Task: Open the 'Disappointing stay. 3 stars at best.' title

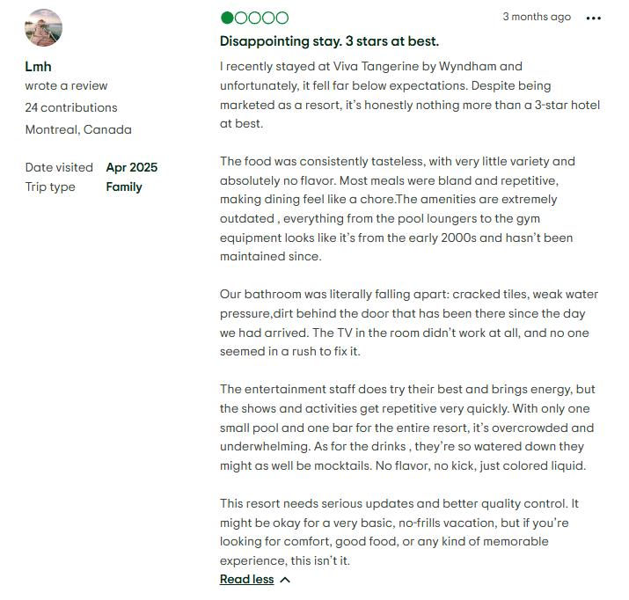Action: [x=329, y=41]
